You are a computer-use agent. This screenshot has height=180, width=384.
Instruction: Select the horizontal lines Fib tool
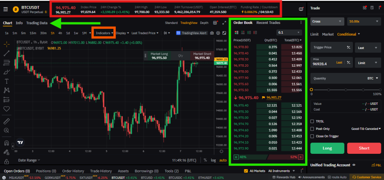click(x=7, y=62)
